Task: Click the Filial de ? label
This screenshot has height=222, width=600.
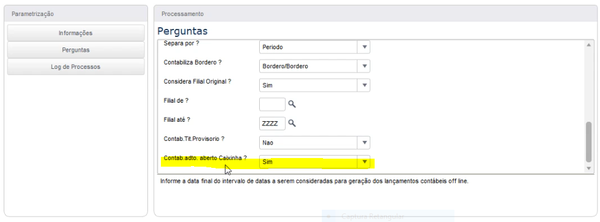Action: (x=177, y=100)
